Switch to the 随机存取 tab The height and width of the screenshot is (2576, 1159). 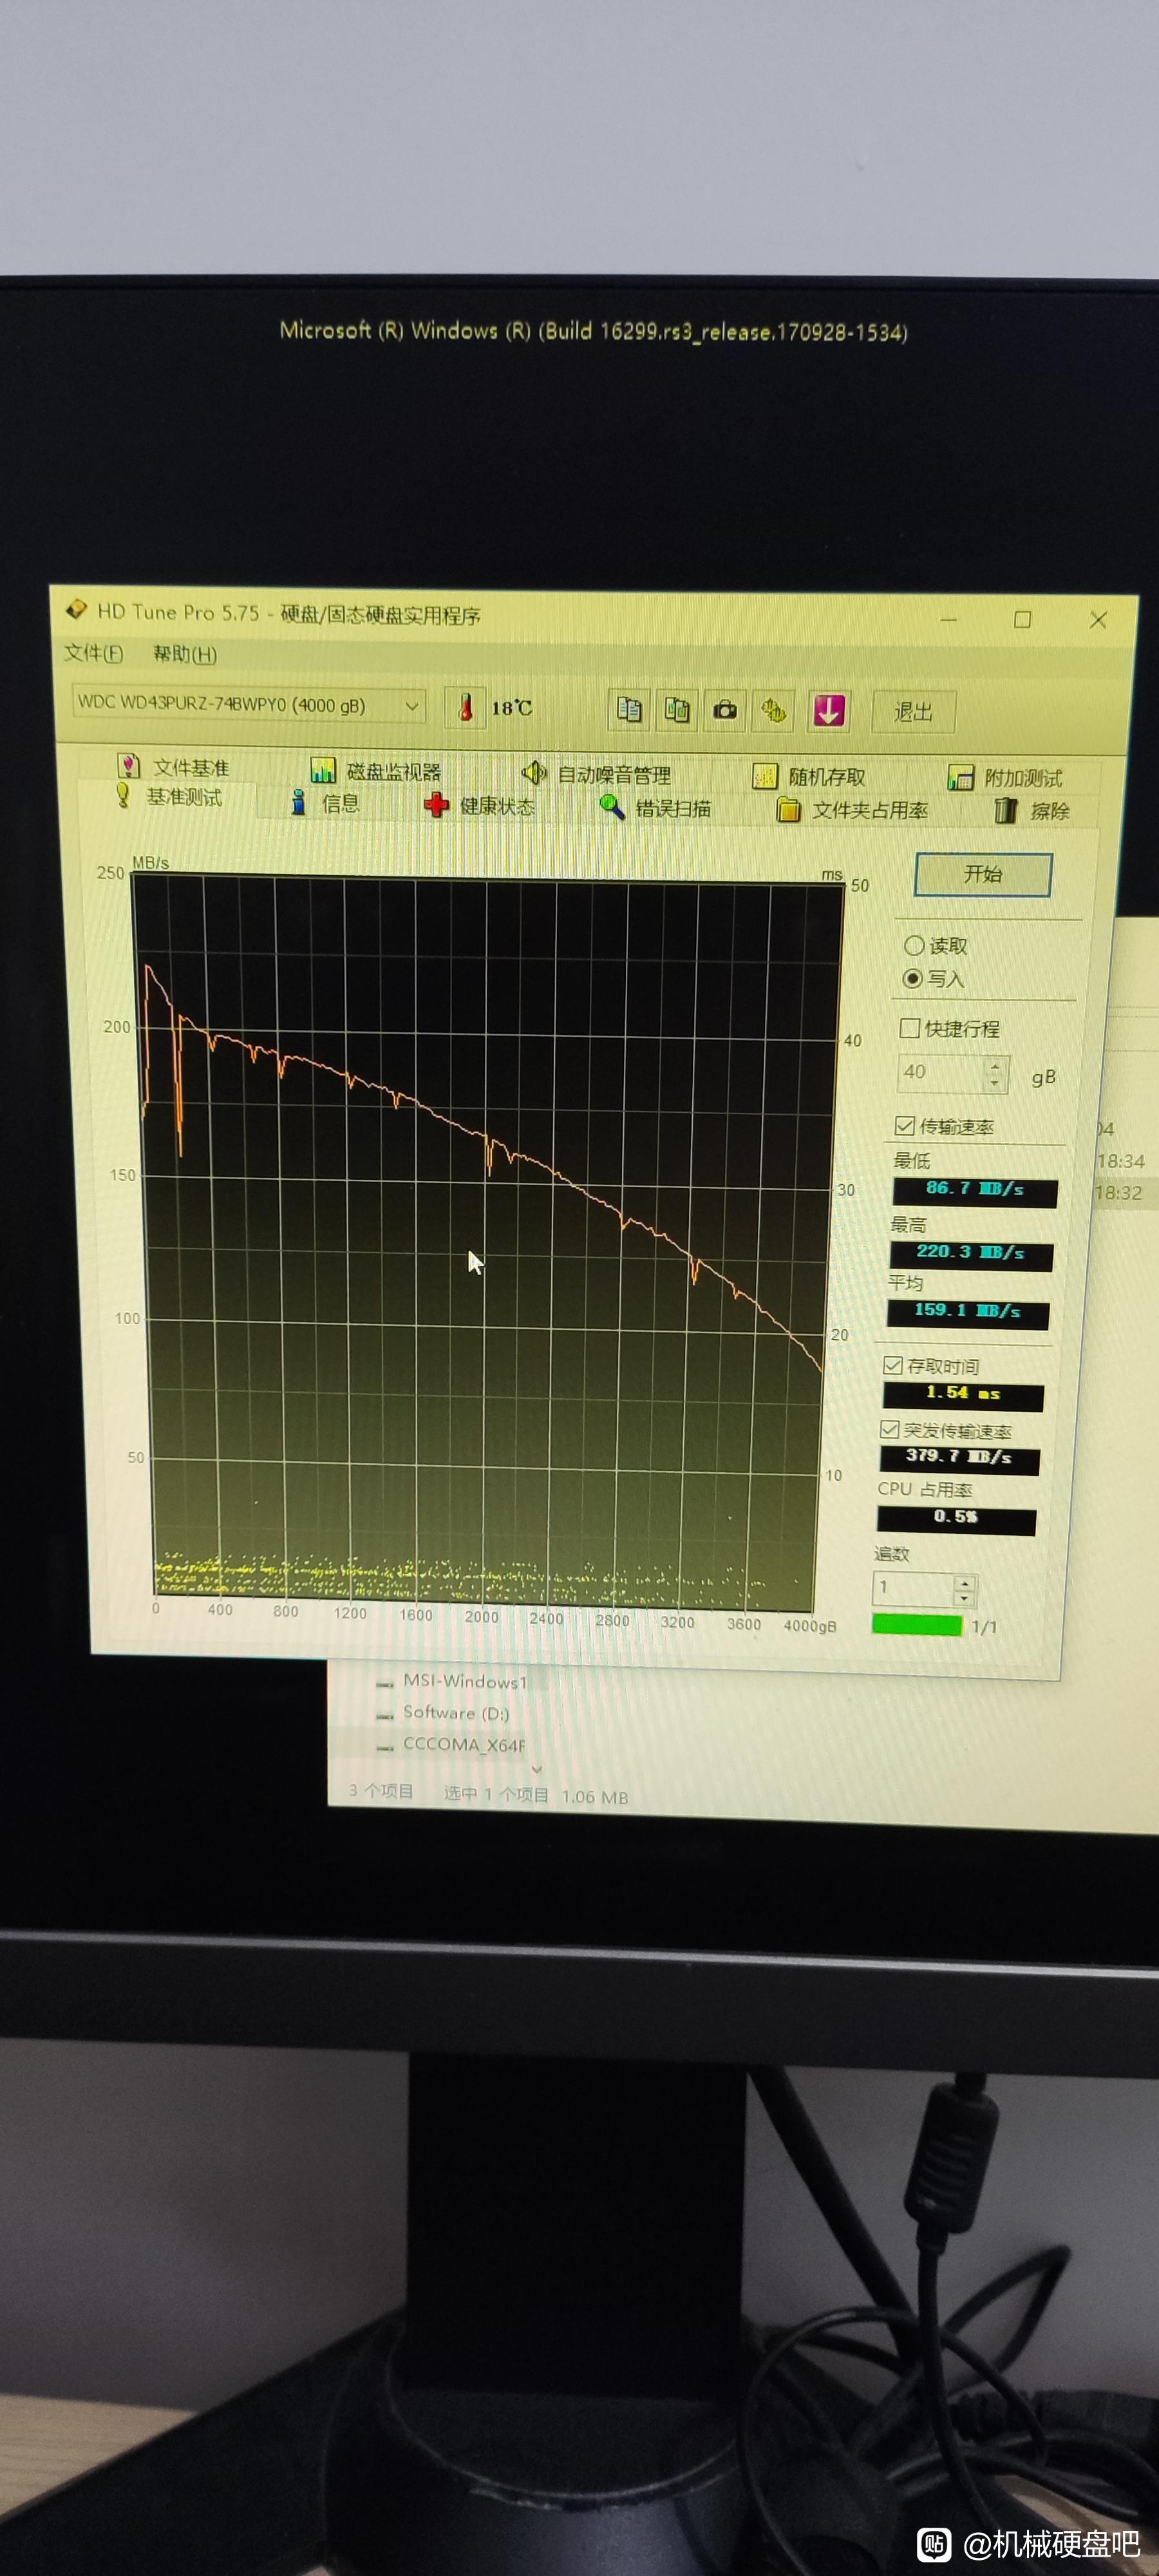809,777
